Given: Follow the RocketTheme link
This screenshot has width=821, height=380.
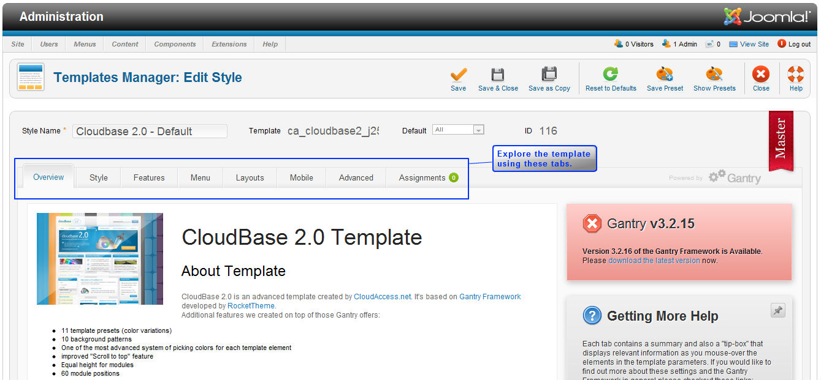Looking at the screenshot, I should click(251, 306).
